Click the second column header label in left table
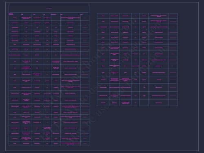The width and height of the screenshot is (204, 153). (x=22, y=14)
